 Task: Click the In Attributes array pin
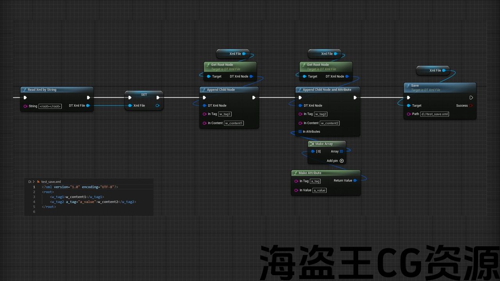click(x=300, y=132)
